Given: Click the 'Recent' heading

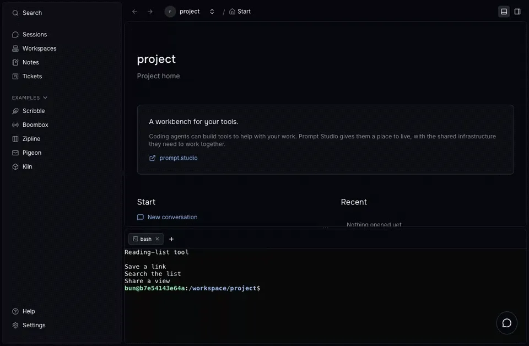Looking at the screenshot, I should click(x=354, y=202).
